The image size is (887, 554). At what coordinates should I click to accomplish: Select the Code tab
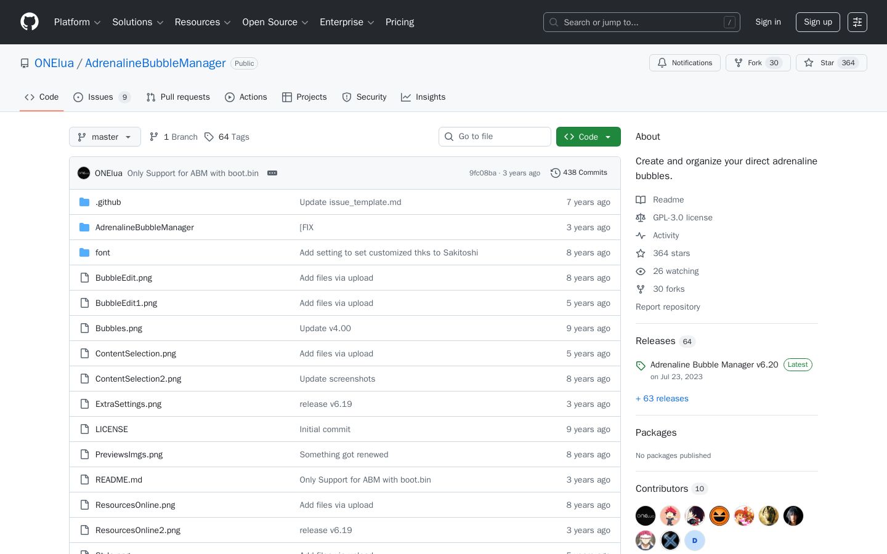[41, 97]
